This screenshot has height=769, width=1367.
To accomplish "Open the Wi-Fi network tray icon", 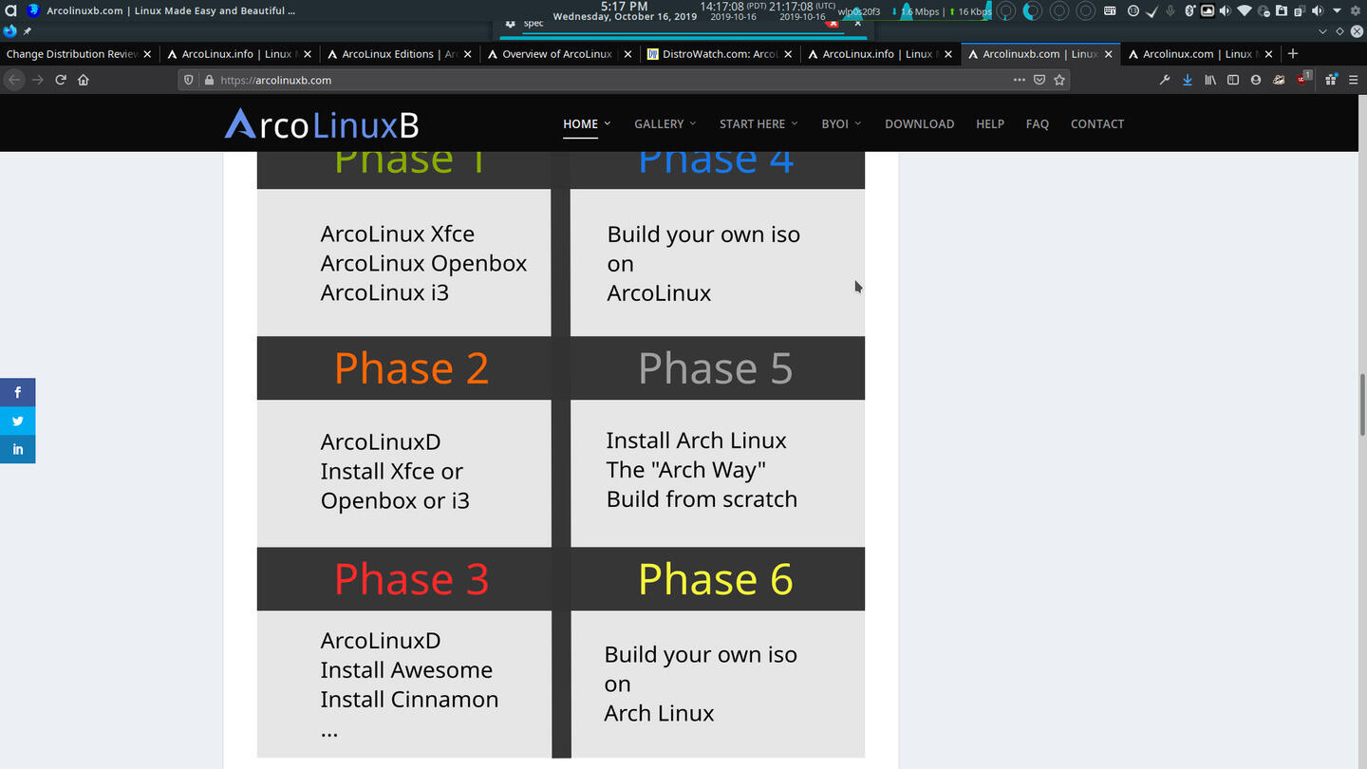I will click(1244, 11).
